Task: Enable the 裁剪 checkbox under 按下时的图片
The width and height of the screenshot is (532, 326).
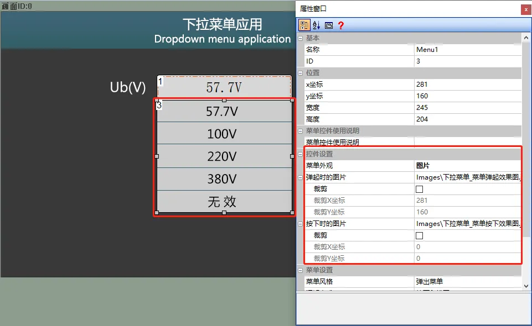Action: [x=419, y=235]
